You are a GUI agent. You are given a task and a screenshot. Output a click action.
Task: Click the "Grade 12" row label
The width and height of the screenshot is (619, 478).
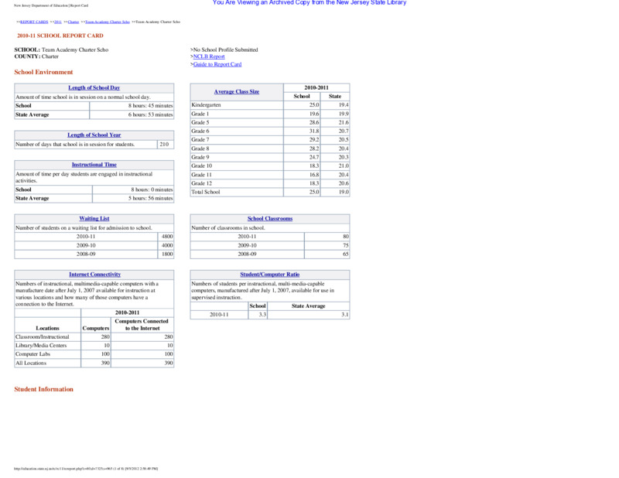[202, 183]
